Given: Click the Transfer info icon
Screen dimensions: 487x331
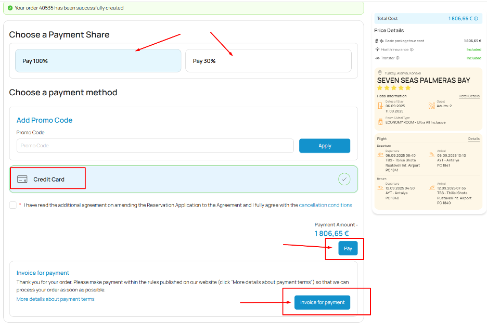Looking at the screenshot, I should pyautogui.click(x=398, y=58).
